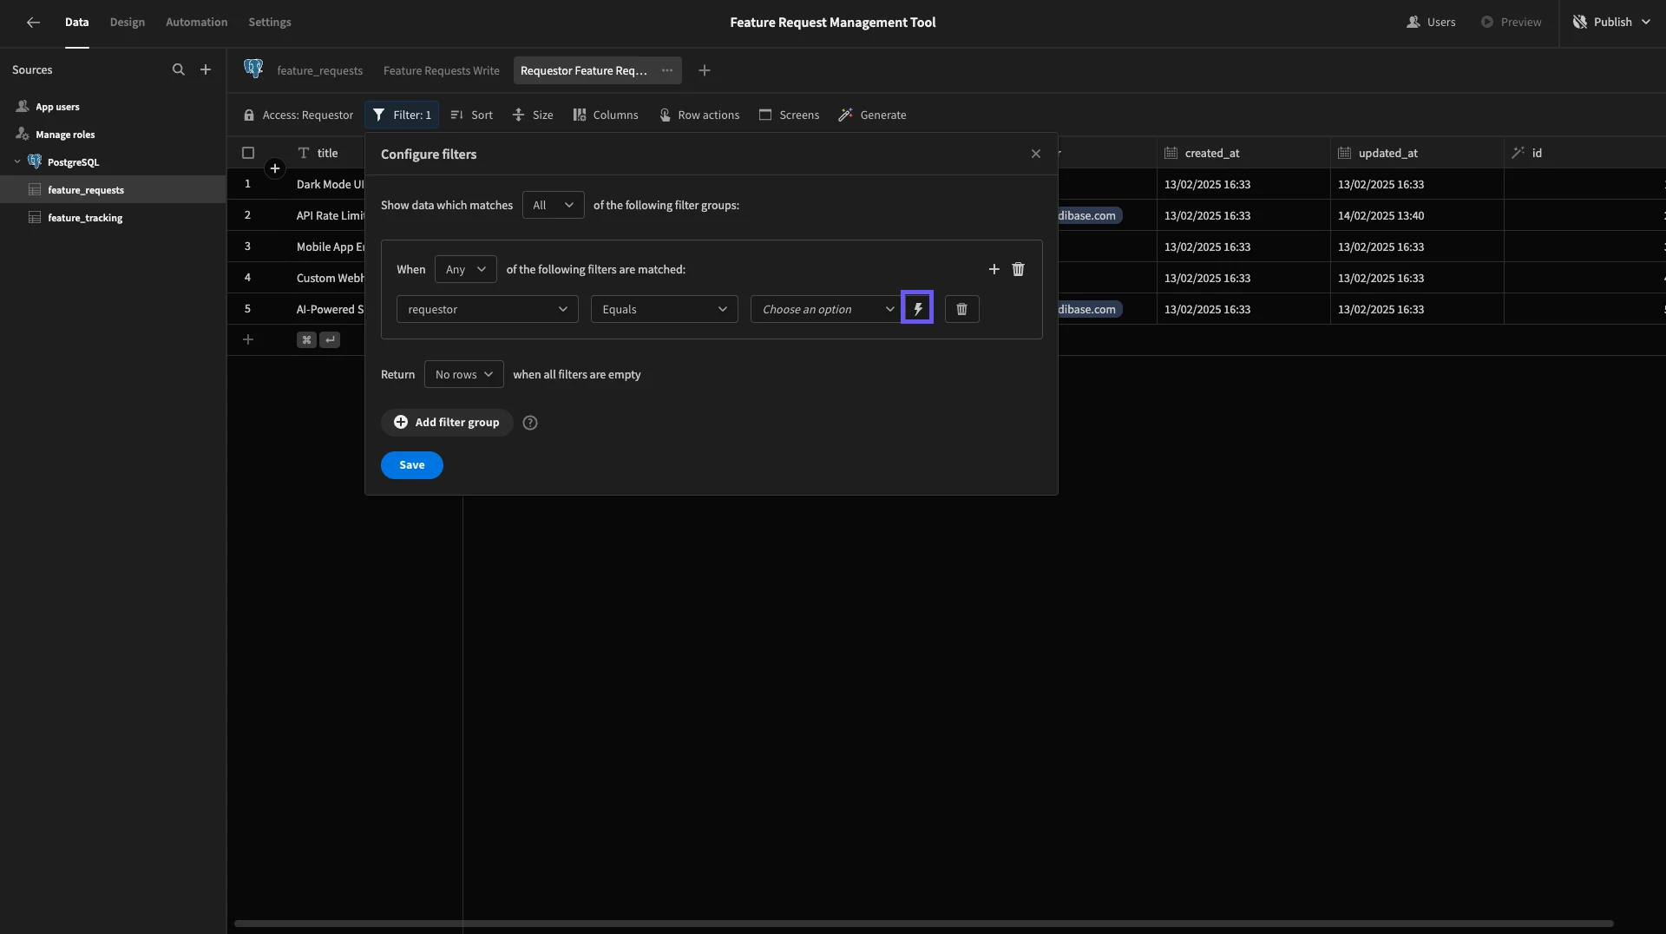Delete the requestor filter row
The image size is (1666, 934).
(961, 309)
